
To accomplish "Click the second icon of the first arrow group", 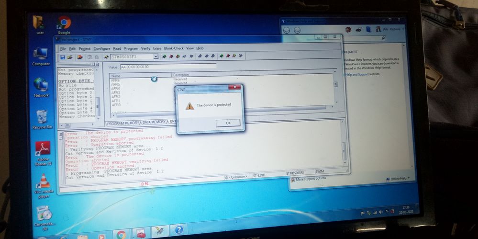I will tap(171, 56).
